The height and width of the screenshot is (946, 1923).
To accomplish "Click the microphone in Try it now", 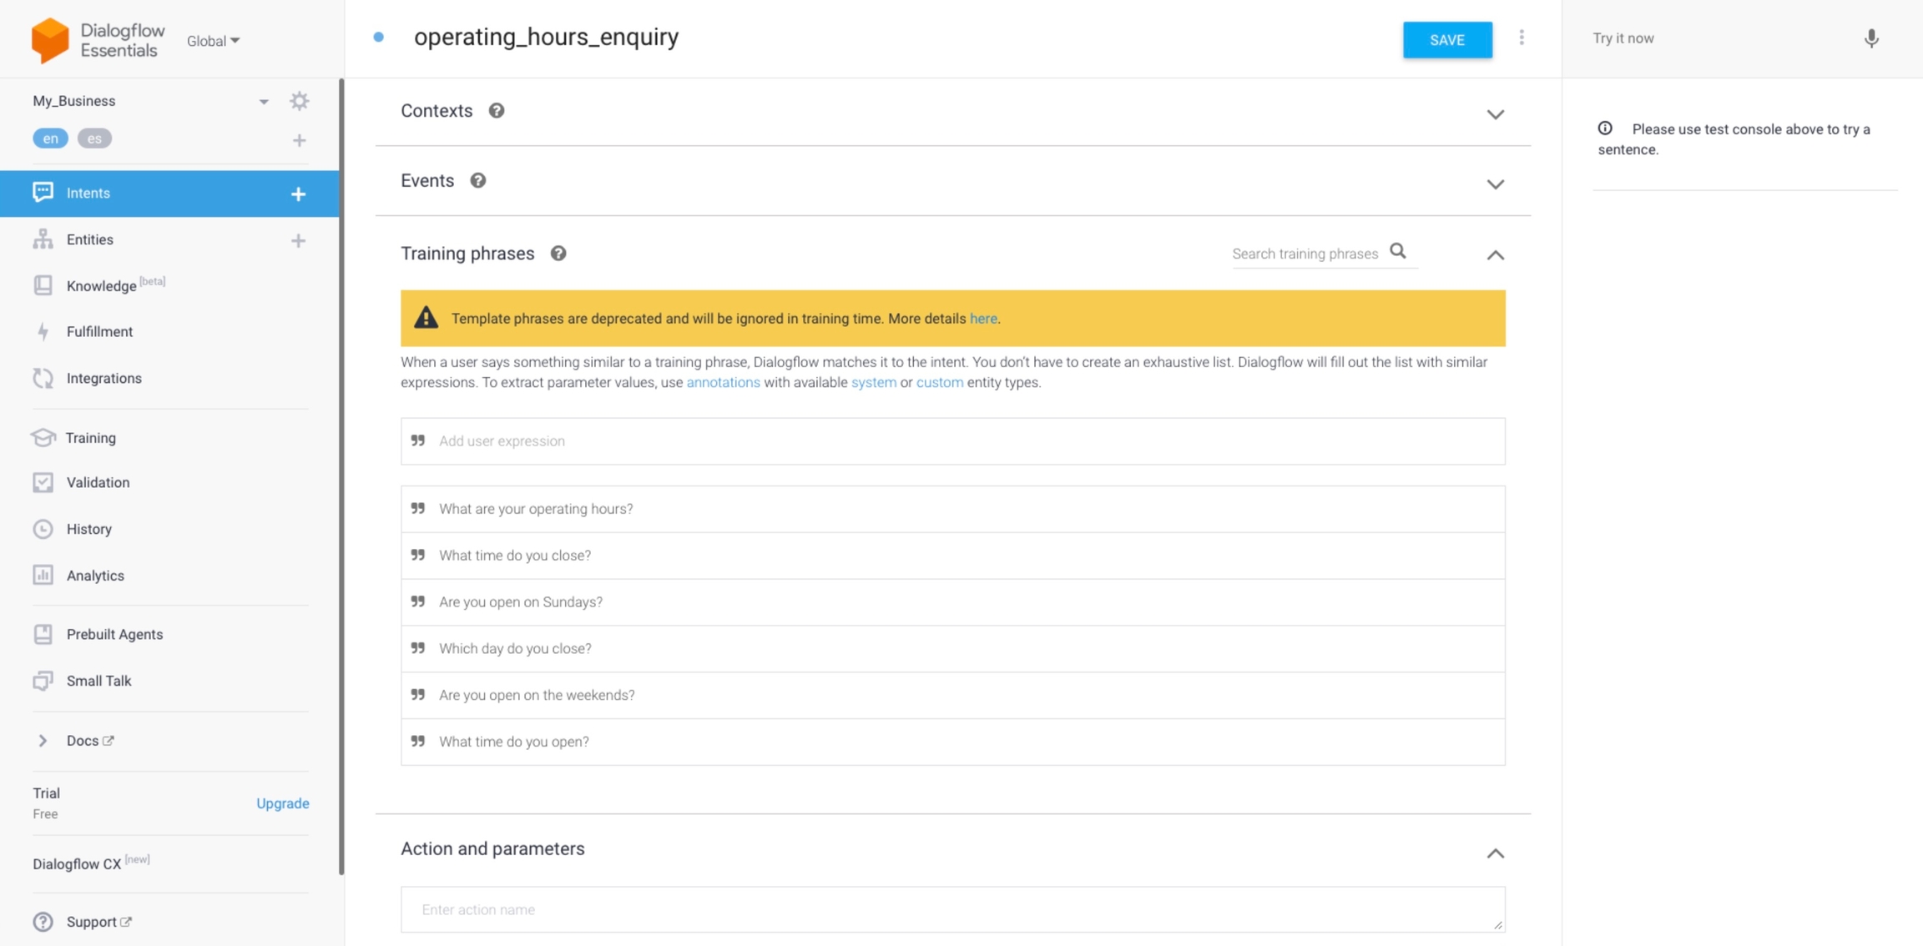I will [1870, 38].
